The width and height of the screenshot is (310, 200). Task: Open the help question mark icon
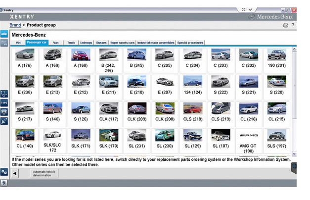(293, 25)
